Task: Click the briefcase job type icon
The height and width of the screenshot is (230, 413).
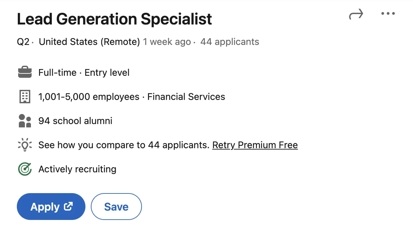Action: point(25,72)
